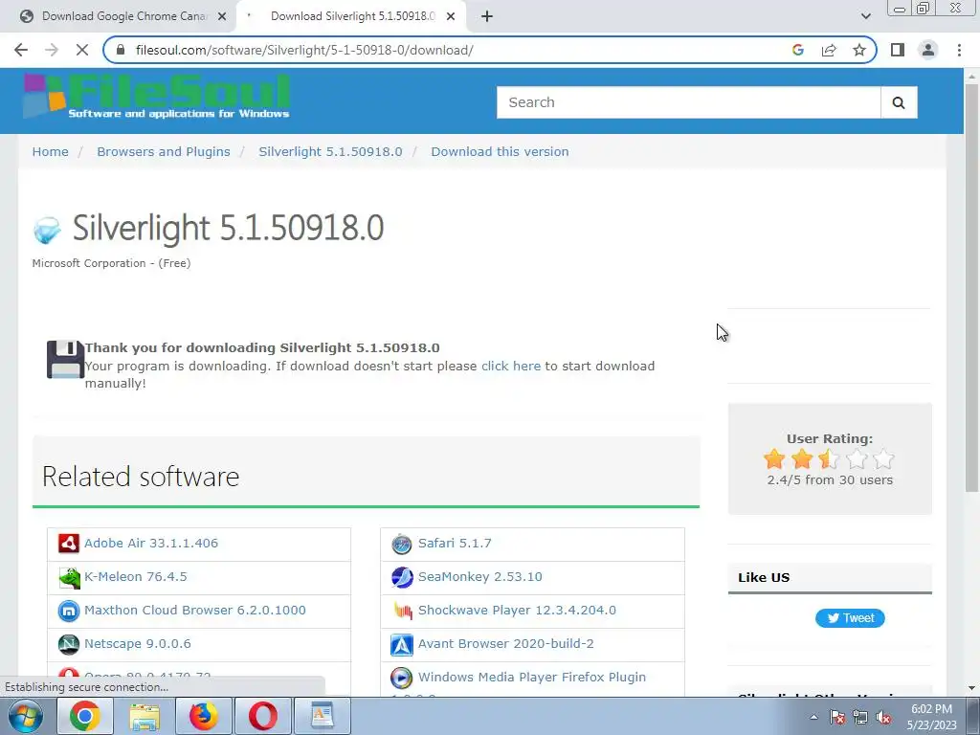Close the Download Google Chrome Canary tab
The width and height of the screenshot is (980, 735).
(x=222, y=16)
